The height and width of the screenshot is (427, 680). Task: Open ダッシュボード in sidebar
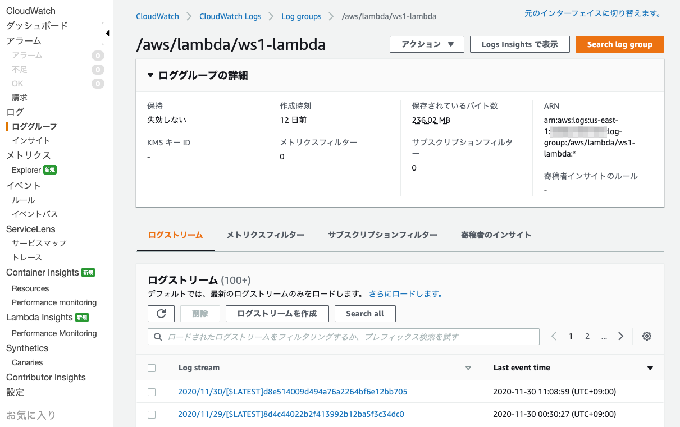37,26
